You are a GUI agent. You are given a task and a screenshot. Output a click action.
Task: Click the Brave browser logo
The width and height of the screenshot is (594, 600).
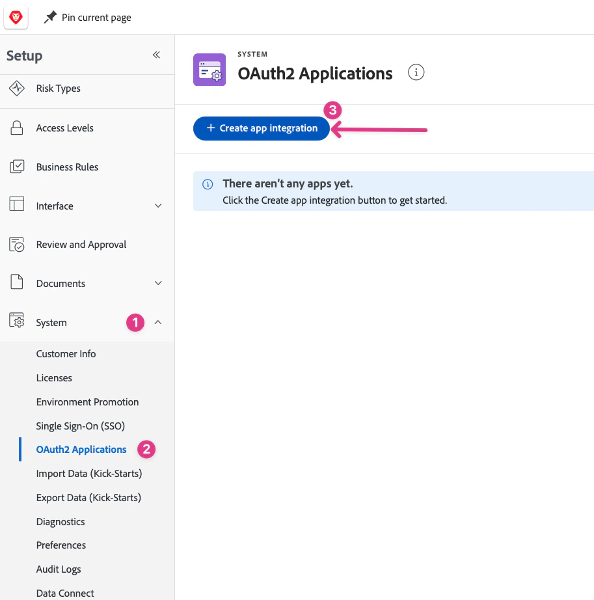click(x=16, y=17)
